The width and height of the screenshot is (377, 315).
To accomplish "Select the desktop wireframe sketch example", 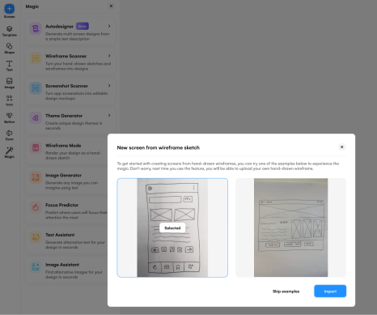I will 290,228.
